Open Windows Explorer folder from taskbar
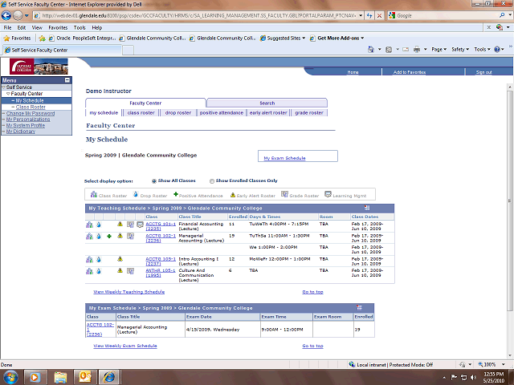This screenshot has height=385, width=514. [x=60, y=377]
